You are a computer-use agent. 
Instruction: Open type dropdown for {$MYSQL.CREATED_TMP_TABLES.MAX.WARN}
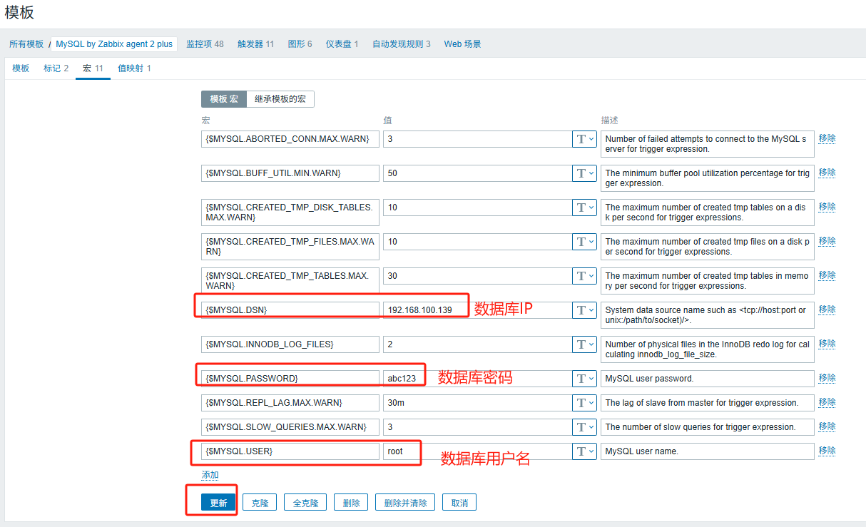[584, 276]
